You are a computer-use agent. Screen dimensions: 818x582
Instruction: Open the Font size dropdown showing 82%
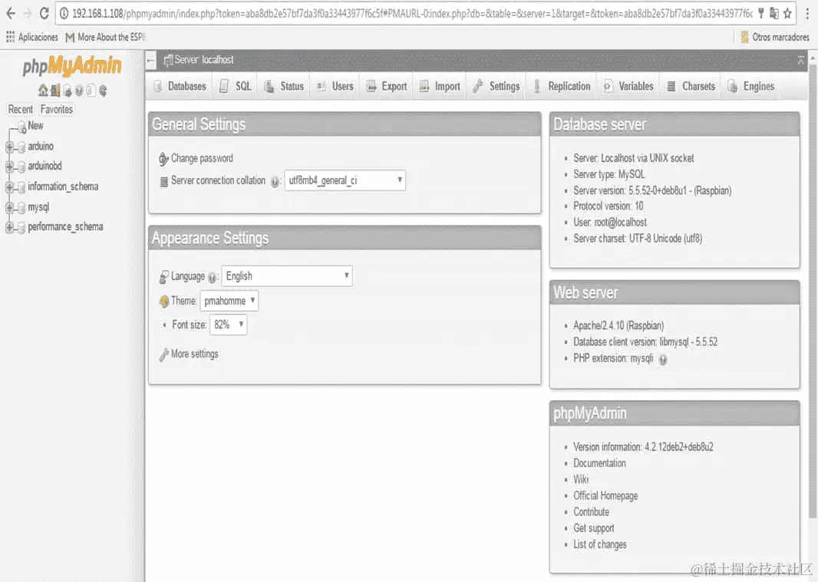(x=228, y=325)
